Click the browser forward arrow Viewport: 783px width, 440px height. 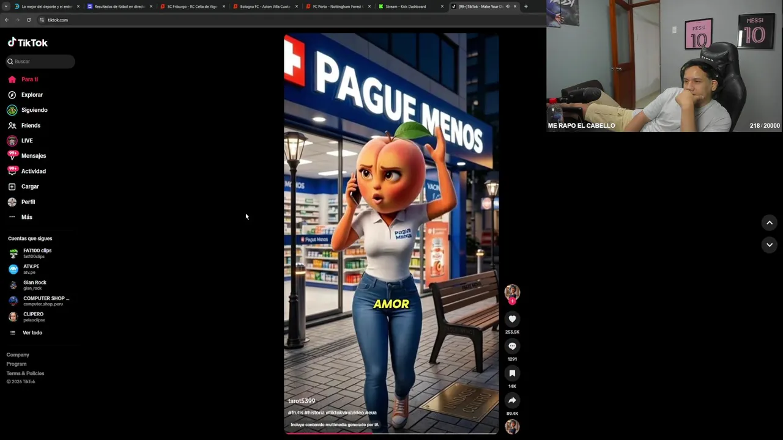tap(18, 20)
